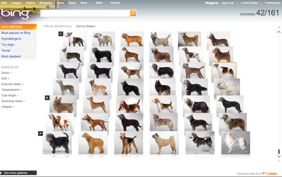Expand the Temperament filter

[x=11, y=90]
